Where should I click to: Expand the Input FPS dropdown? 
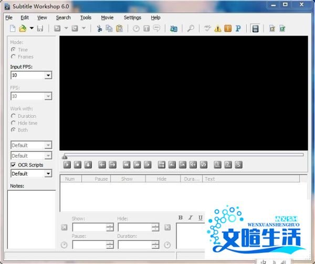48,75
